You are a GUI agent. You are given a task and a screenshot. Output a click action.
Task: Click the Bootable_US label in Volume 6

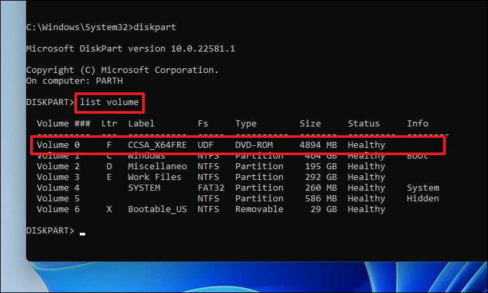coord(157,209)
